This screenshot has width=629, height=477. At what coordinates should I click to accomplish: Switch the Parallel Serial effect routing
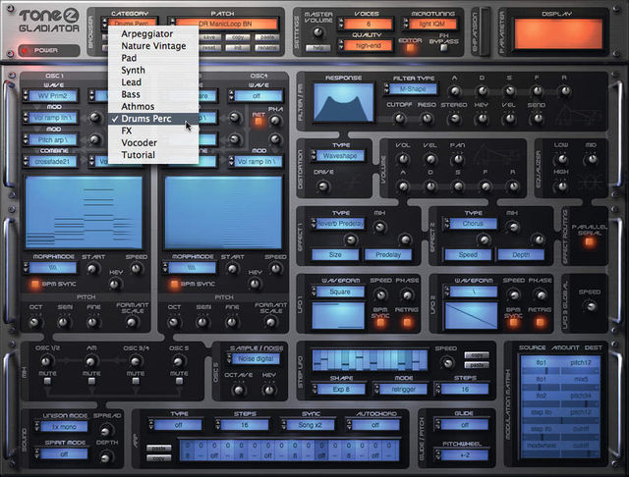click(x=590, y=241)
